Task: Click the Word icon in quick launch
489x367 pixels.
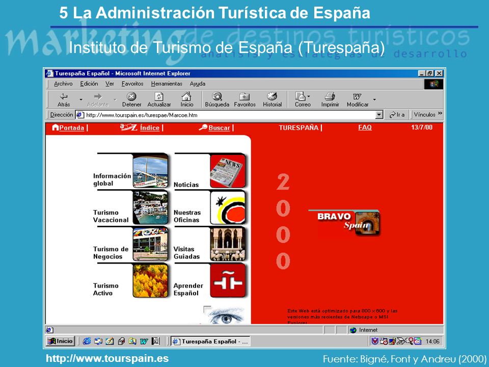Action: pos(144,342)
